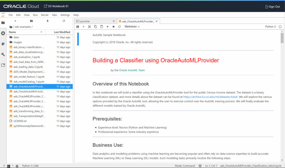Open the archive.ics.uci.edu Adult dataset link
This screenshot has width=285, height=168.
click(x=210, y=97)
